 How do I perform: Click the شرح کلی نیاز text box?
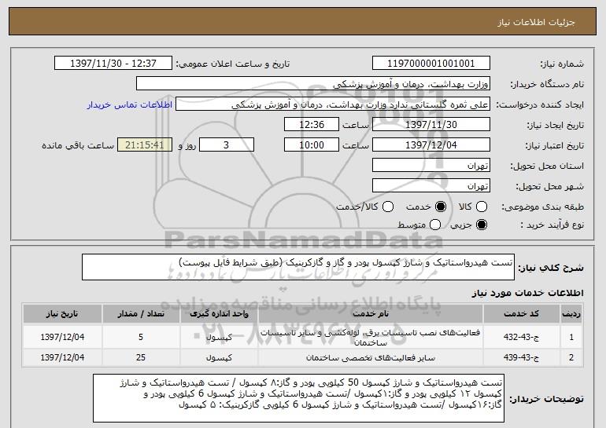click(x=298, y=267)
